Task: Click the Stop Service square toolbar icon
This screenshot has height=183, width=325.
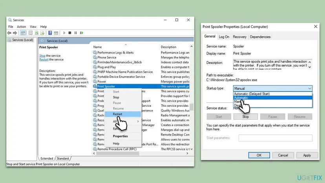Action: coord(70,33)
